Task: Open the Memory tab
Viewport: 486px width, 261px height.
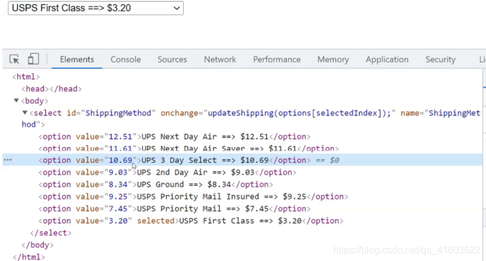Action: (x=333, y=59)
